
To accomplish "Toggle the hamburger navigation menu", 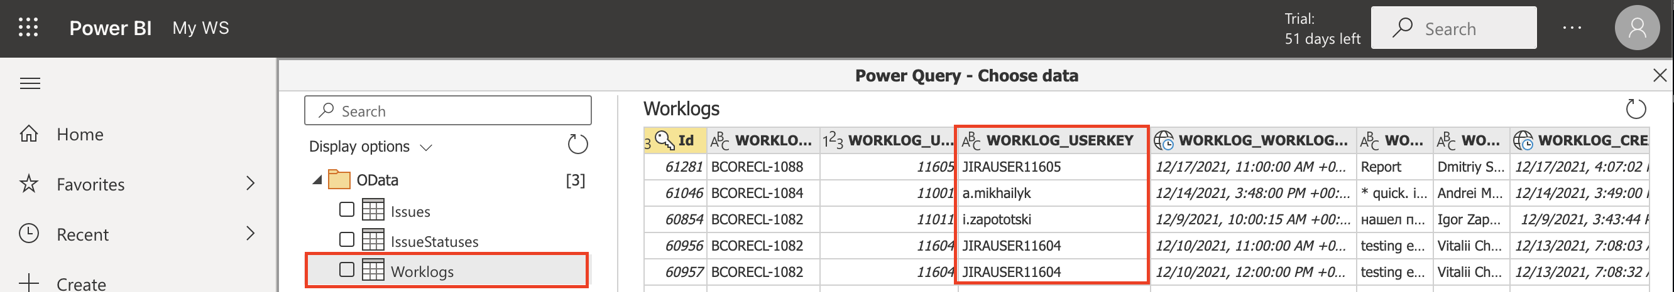I will click(30, 83).
